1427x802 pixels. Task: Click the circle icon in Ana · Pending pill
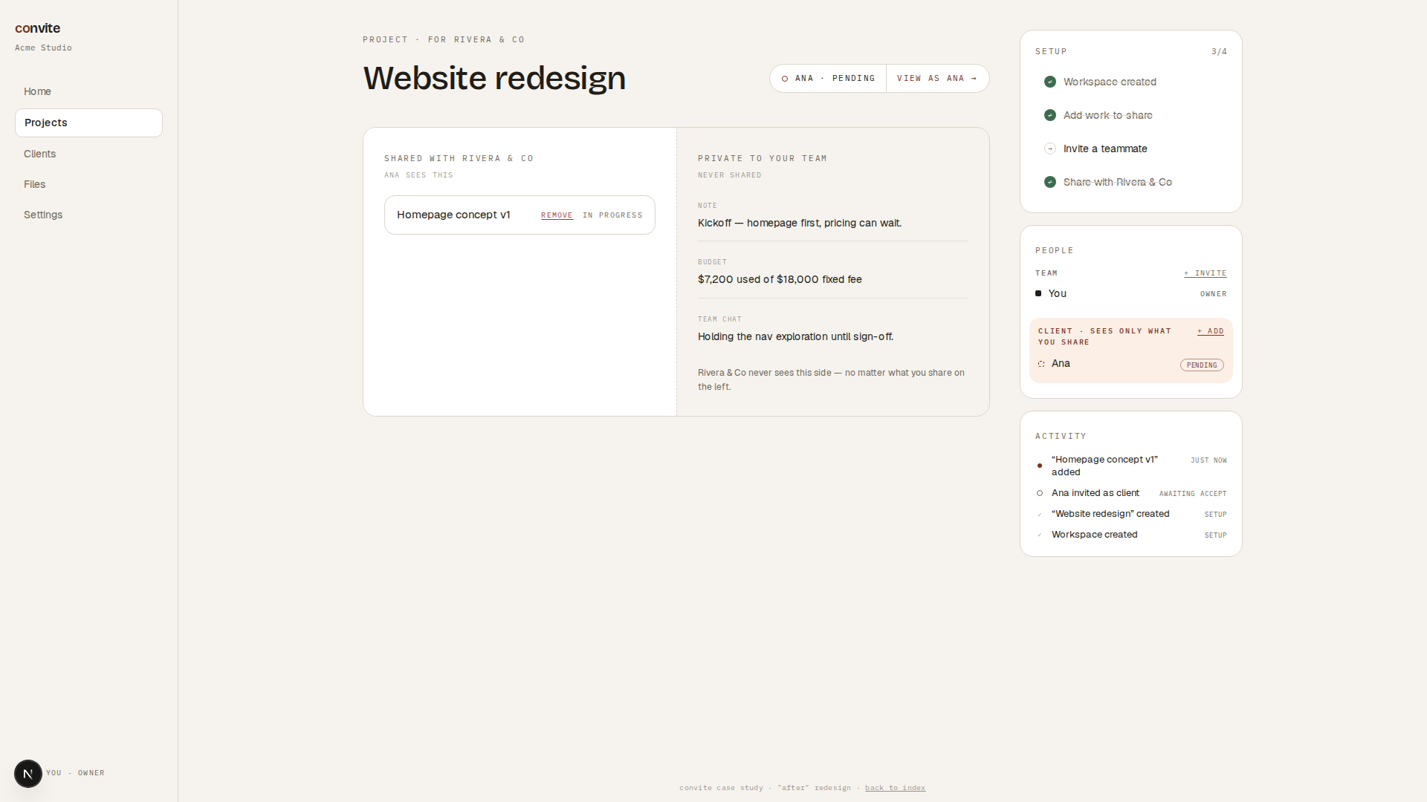(x=785, y=79)
